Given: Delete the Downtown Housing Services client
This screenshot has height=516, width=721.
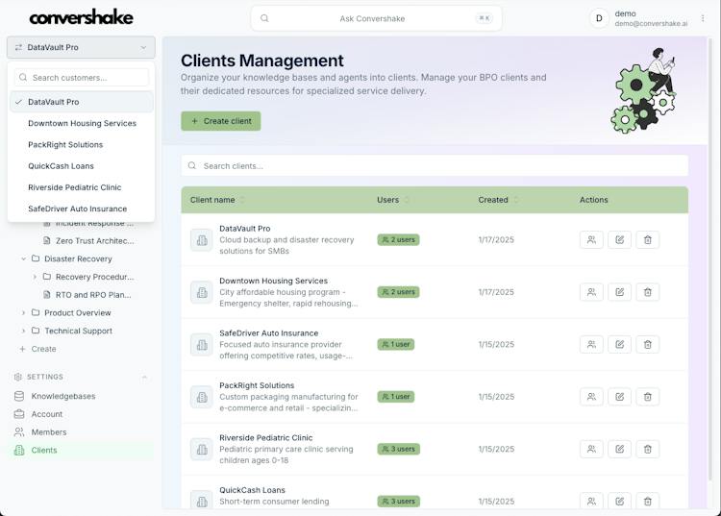Looking at the screenshot, I should tap(647, 292).
